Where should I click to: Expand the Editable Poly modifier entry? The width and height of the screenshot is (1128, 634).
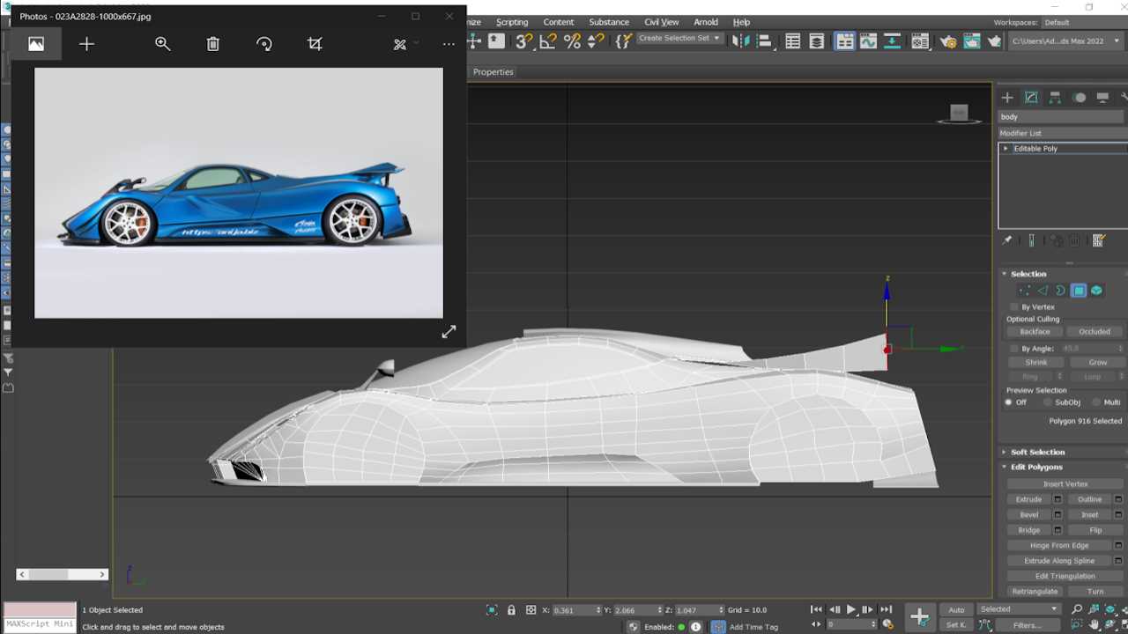[x=1006, y=149]
